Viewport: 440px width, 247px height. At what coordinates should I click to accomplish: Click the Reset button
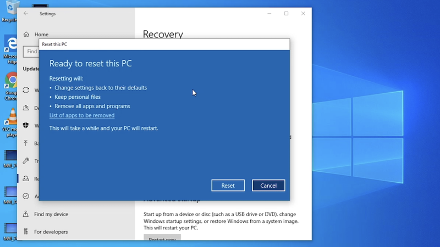click(x=228, y=186)
